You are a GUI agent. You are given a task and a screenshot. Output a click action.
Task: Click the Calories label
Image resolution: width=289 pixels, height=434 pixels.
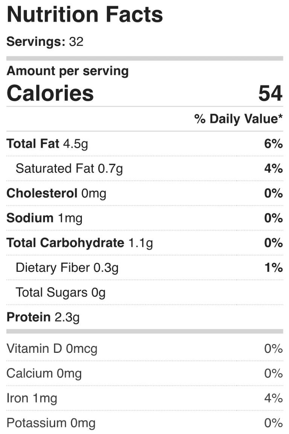point(50,93)
